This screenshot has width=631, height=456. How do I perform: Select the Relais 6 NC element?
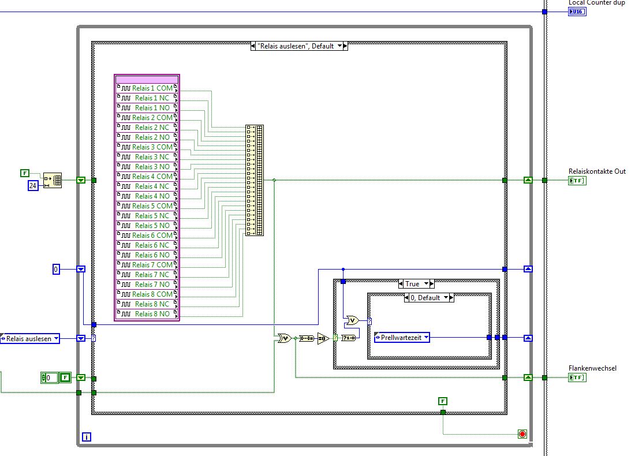(147, 245)
